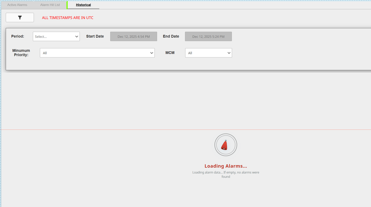
Task: Open the Period select dropdown
Action: click(56, 37)
